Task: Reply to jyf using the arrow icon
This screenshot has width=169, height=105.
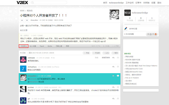Action: 113,99
